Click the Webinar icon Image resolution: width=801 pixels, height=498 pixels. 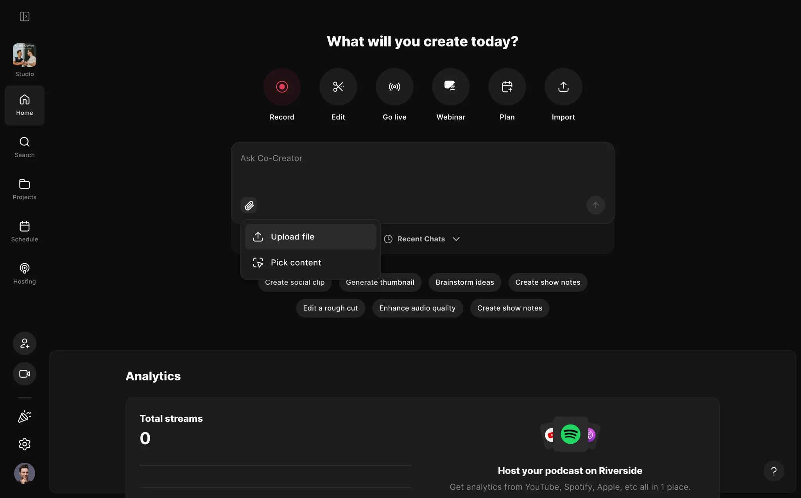coord(451,87)
